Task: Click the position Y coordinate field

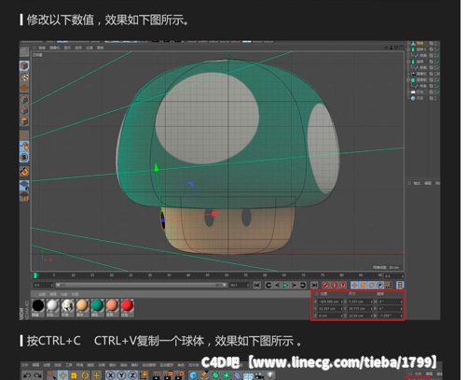Action: tap(330, 309)
